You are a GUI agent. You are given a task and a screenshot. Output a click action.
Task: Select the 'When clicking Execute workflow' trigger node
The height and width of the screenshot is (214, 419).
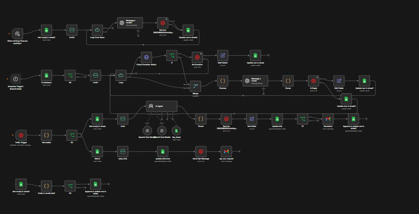click(x=18, y=34)
